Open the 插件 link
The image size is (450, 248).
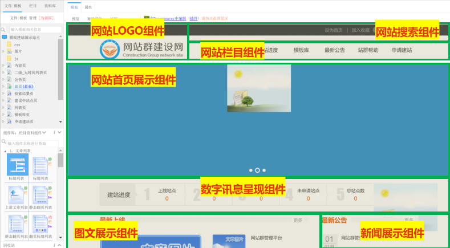click(x=194, y=18)
